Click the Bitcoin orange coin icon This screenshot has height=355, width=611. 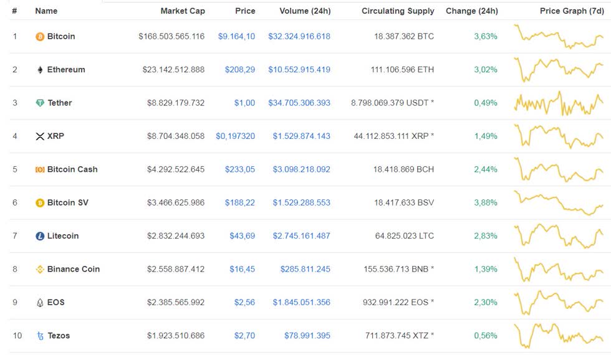pyautogui.click(x=40, y=37)
